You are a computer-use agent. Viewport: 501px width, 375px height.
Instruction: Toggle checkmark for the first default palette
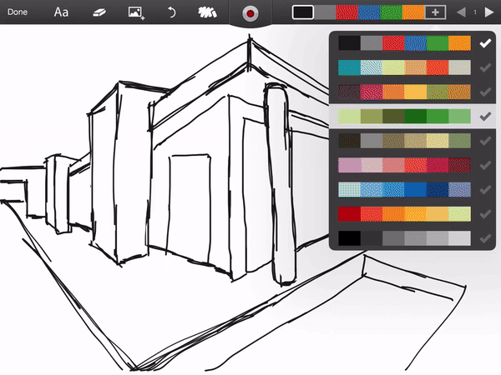485,42
